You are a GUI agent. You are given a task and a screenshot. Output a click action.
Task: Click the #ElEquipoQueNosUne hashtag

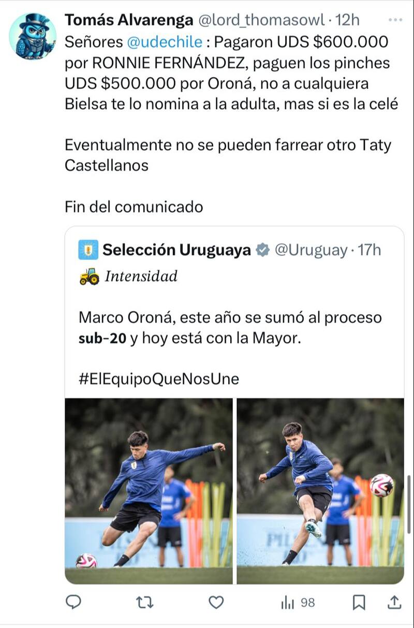point(159,378)
